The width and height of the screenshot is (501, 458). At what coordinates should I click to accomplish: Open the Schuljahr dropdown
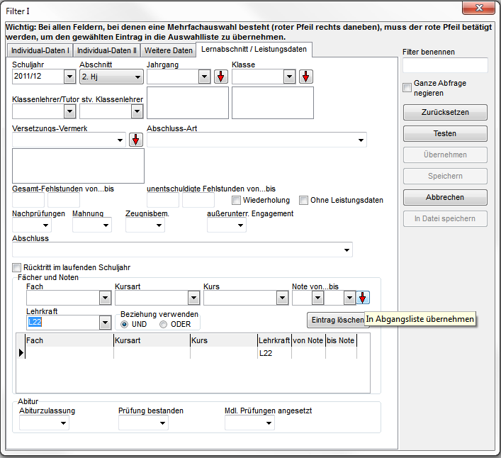69,77
